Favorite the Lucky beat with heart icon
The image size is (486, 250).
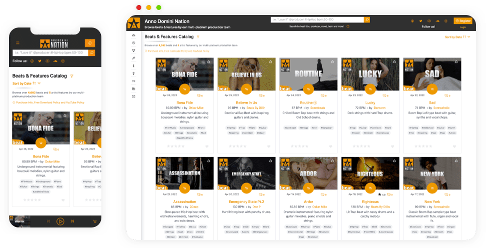(x=393, y=146)
